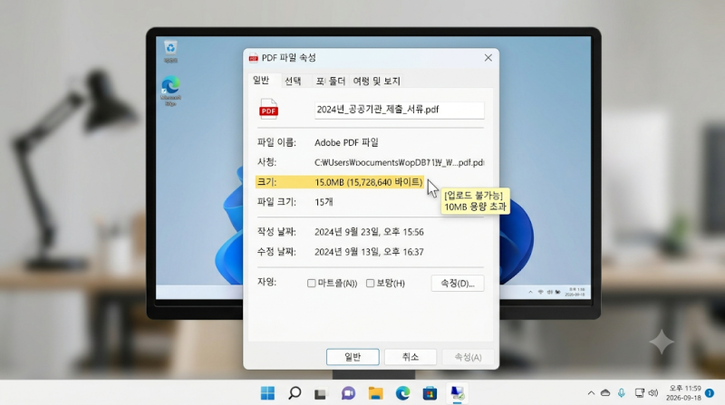Open the Windows Start menu
725x405 pixels.
[267, 393]
